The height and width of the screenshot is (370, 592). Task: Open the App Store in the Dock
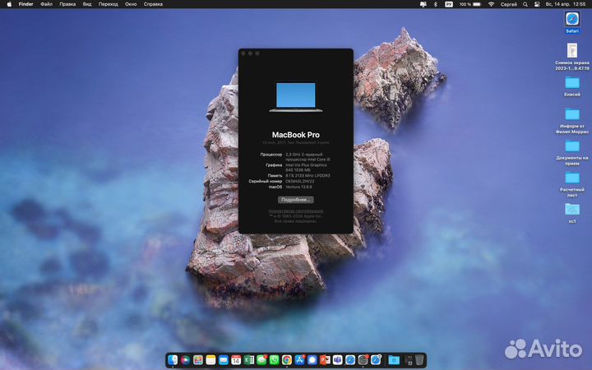(x=300, y=360)
